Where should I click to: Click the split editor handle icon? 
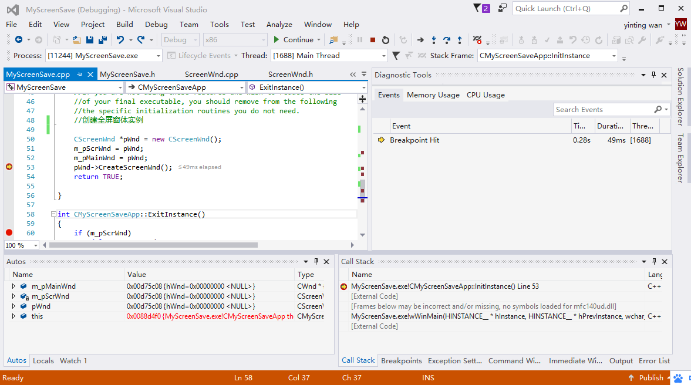coord(362,99)
